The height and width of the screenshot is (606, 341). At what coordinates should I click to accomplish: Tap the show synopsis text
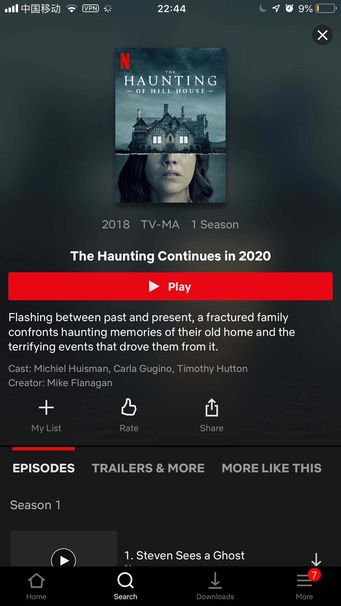[152, 332]
